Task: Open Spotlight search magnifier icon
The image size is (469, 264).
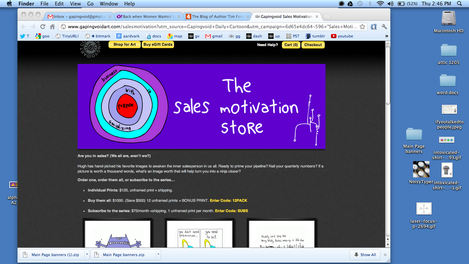Action: [460, 4]
